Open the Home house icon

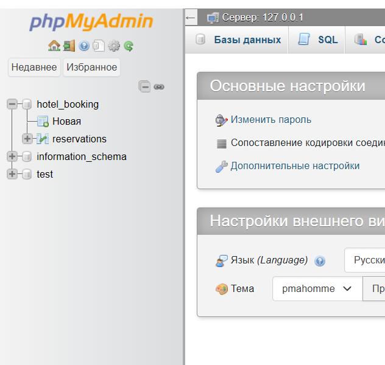(54, 46)
